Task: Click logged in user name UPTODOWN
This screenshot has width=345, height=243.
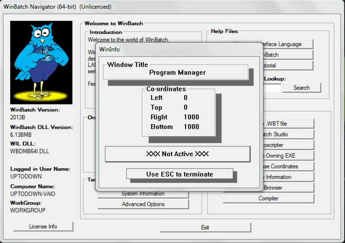Action: click(26, 176)
